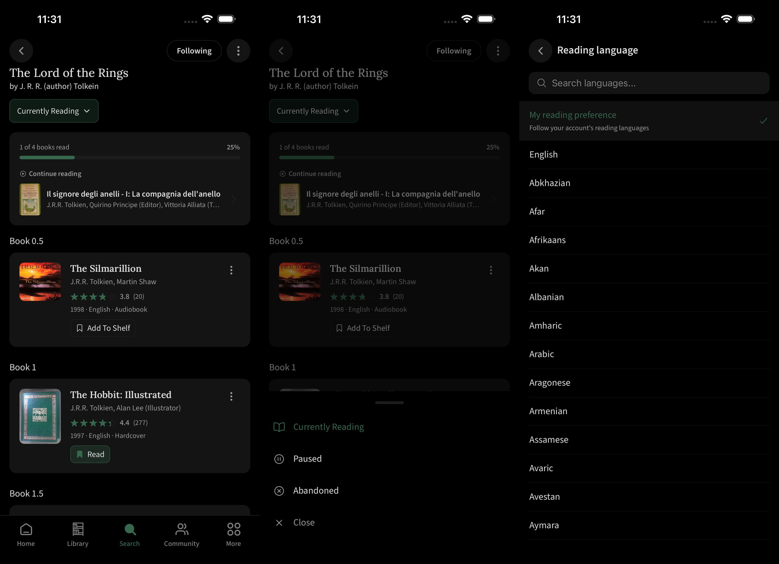Choose Arabic as reading language
Image resolution: width=779 pixels, height=564 pixels.
click(x=649, y=354)
